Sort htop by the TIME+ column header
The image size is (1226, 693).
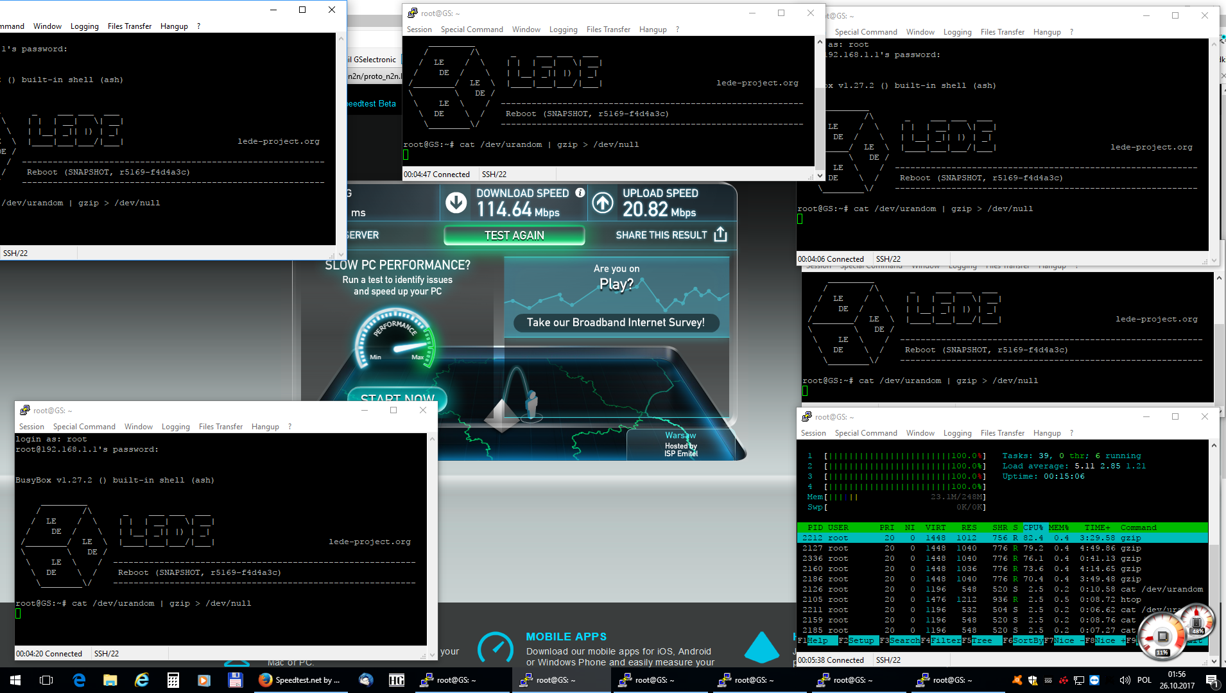tap(1097, 527)
